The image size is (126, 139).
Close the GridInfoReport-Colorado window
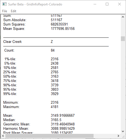pyautogui.click(x=120, y=4)
